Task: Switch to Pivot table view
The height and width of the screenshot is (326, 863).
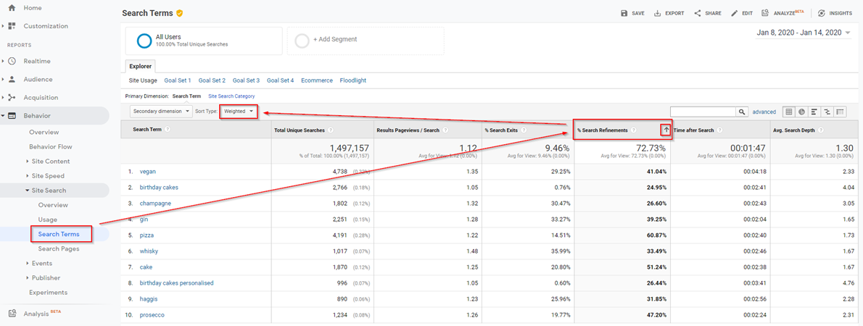Action: [840, 112]
